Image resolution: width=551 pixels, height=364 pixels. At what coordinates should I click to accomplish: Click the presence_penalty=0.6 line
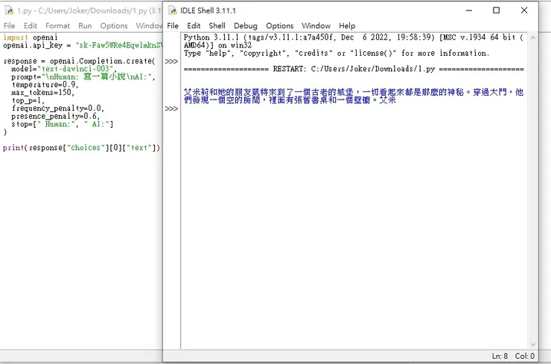click(x=56, y=116)
